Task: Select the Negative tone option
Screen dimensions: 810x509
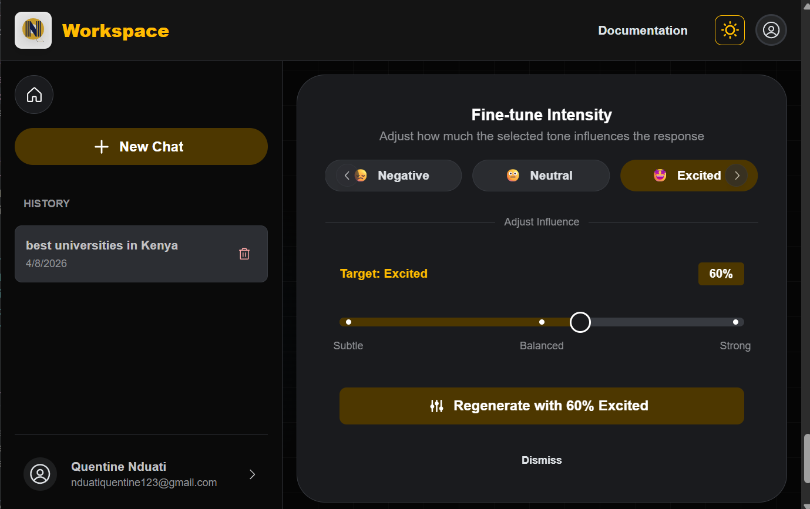Action: tap(403, 176)
